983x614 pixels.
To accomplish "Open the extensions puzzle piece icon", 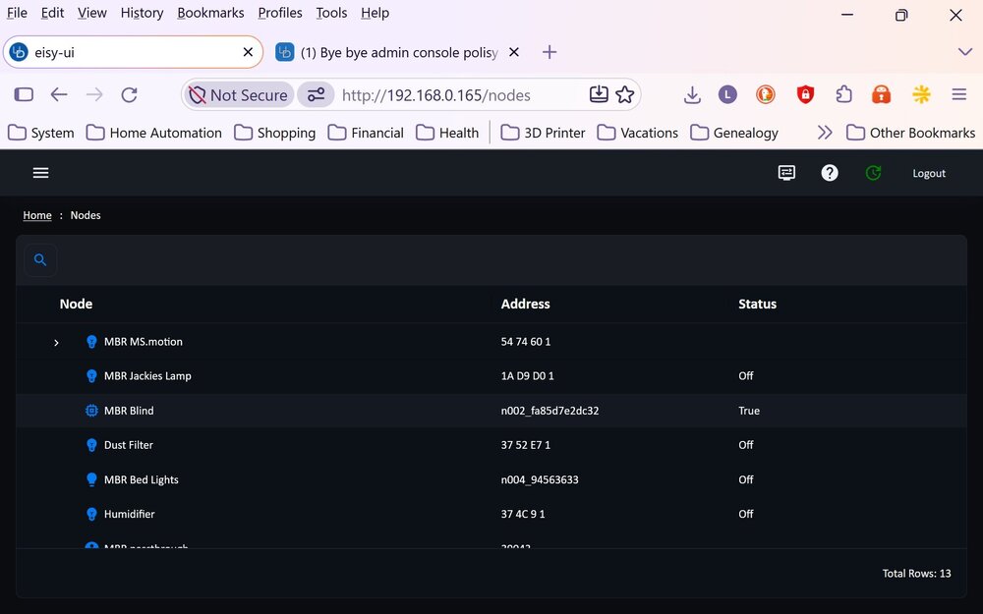I will click(843, 94).
